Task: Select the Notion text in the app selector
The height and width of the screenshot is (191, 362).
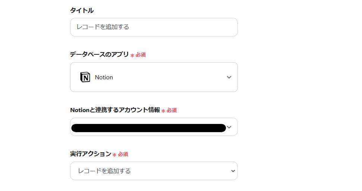Action: pyautogui.click(x=104, y=77)
